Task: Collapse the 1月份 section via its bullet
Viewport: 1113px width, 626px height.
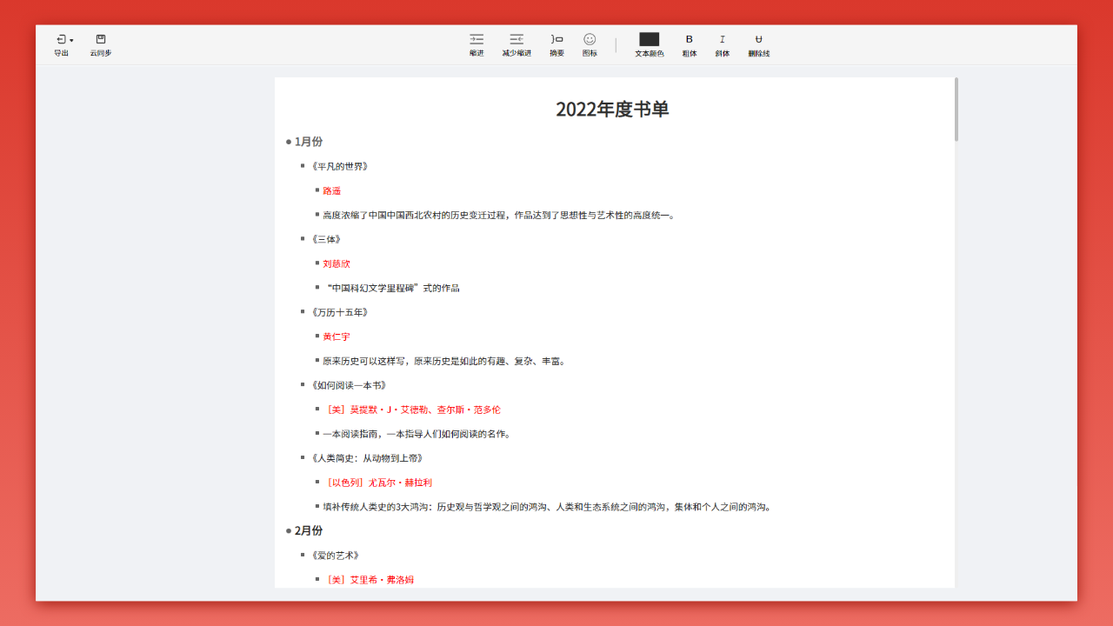Action: (287, 141)
